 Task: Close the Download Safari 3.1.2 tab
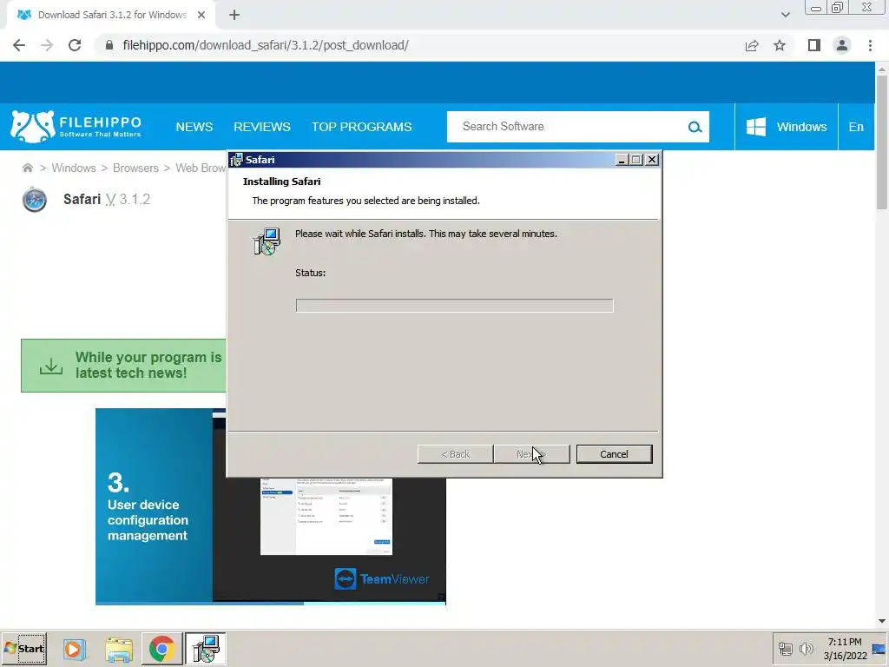201,15
